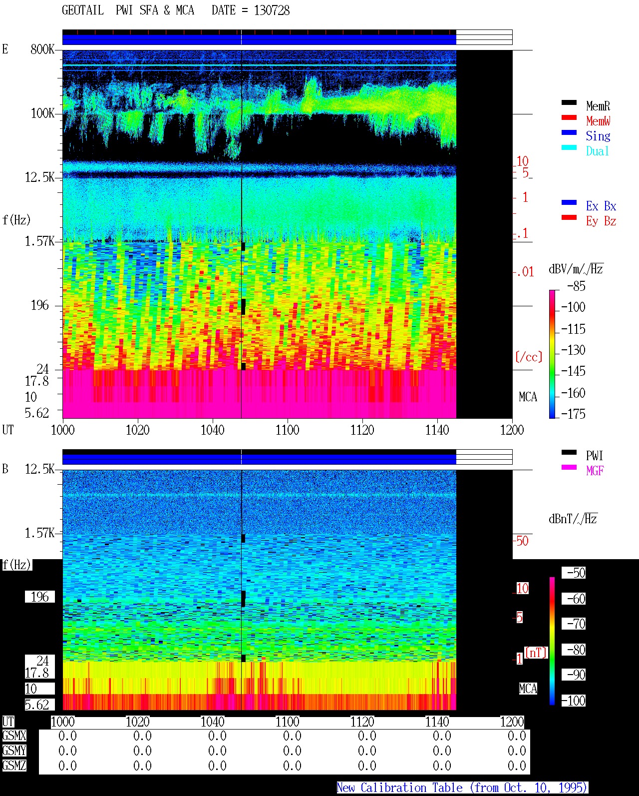
Task: Select the "Ex Bx" legend label
Action: 601,206
